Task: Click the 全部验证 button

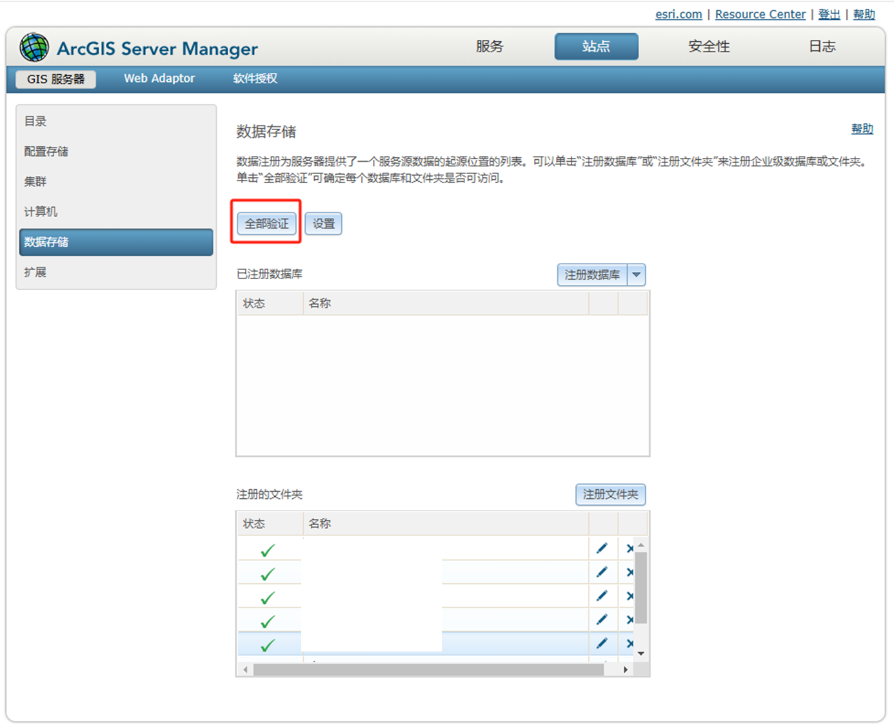Action: (x=267, y=224)
